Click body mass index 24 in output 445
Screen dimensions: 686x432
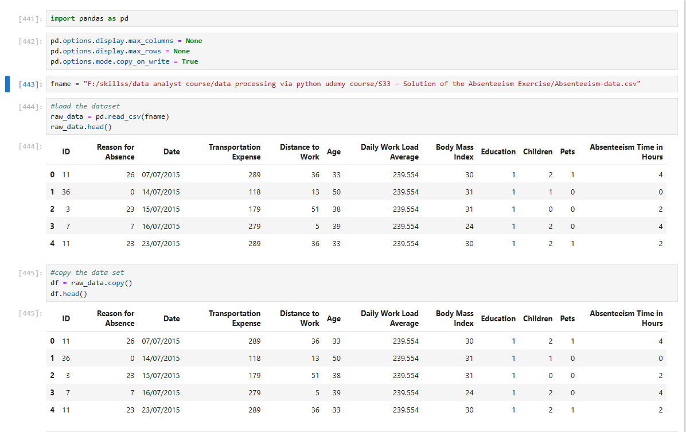tap(469, 392)
